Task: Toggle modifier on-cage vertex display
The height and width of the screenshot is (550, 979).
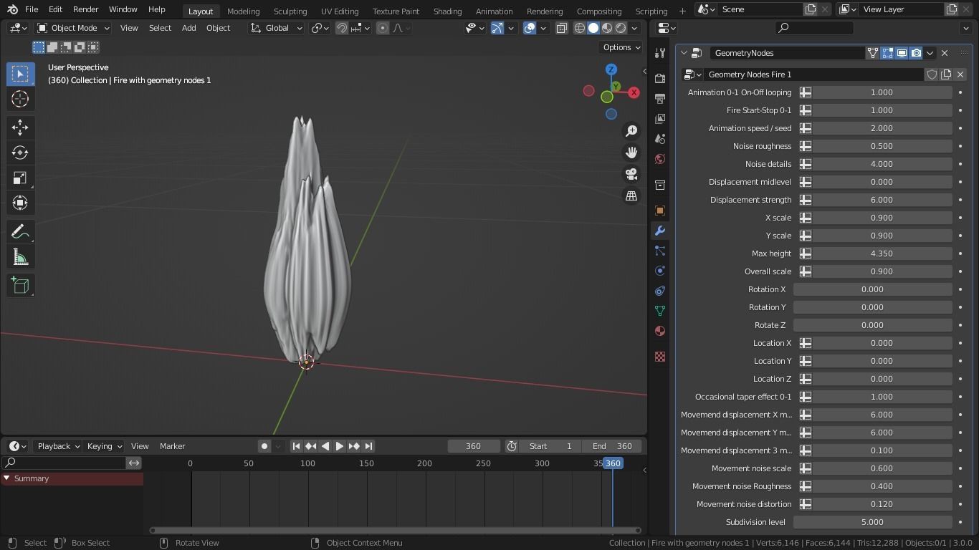Action: 873,53
